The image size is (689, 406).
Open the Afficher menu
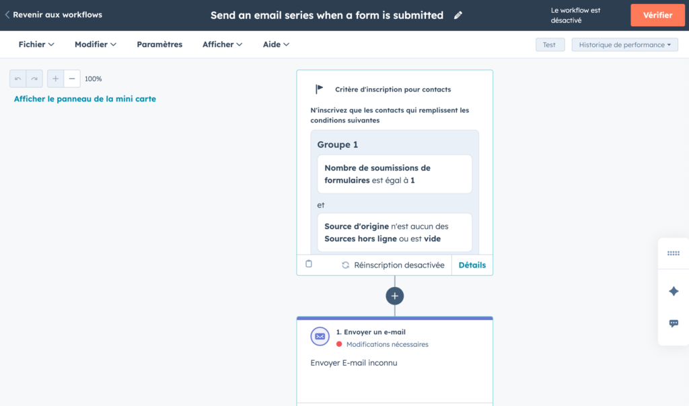pos(223,44)
